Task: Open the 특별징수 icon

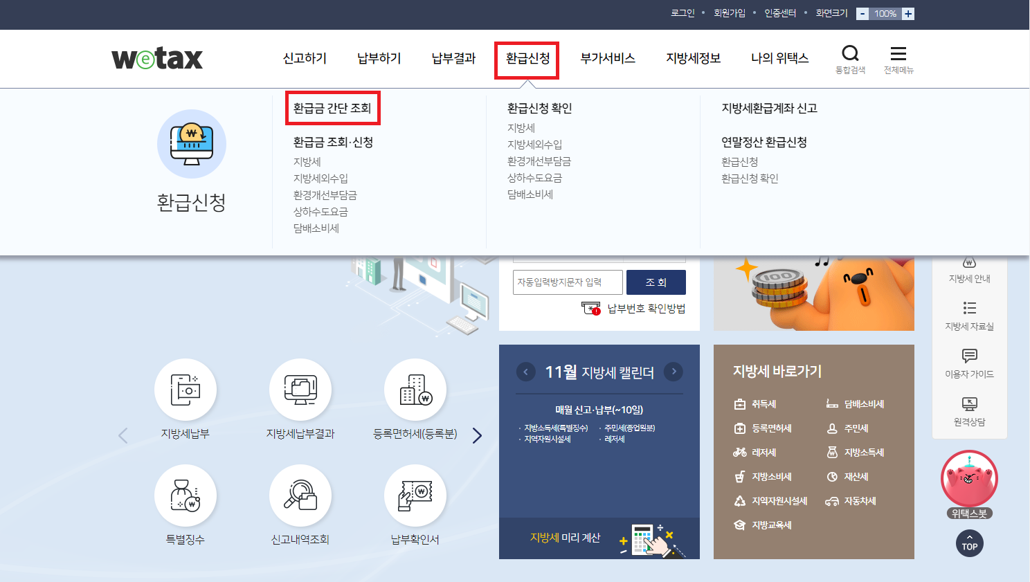Action: [x=186, y=495]
